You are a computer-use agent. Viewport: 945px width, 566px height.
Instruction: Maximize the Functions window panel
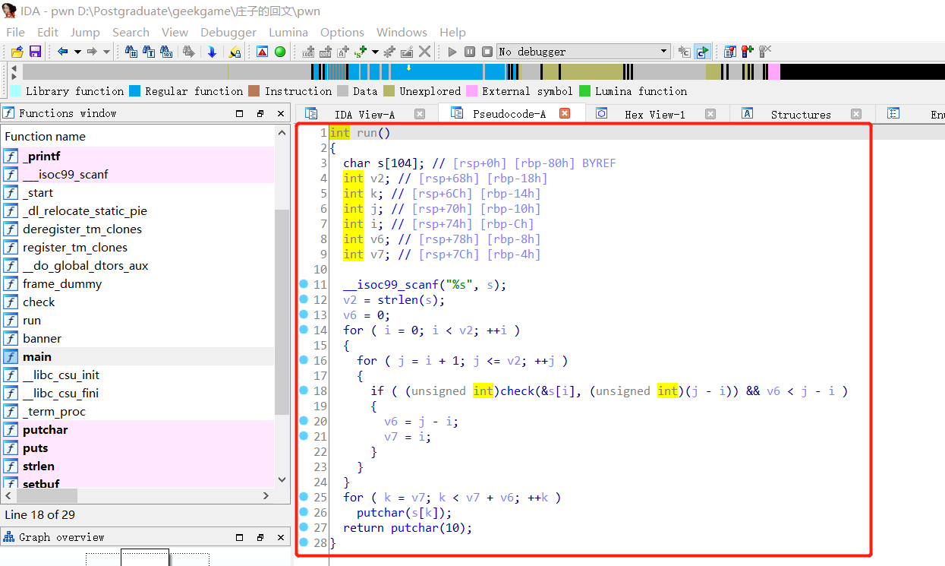click(240, 113)
